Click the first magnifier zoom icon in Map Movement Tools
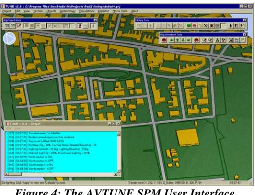This screenshot has height=195, width=255. (x=204, y=40)
